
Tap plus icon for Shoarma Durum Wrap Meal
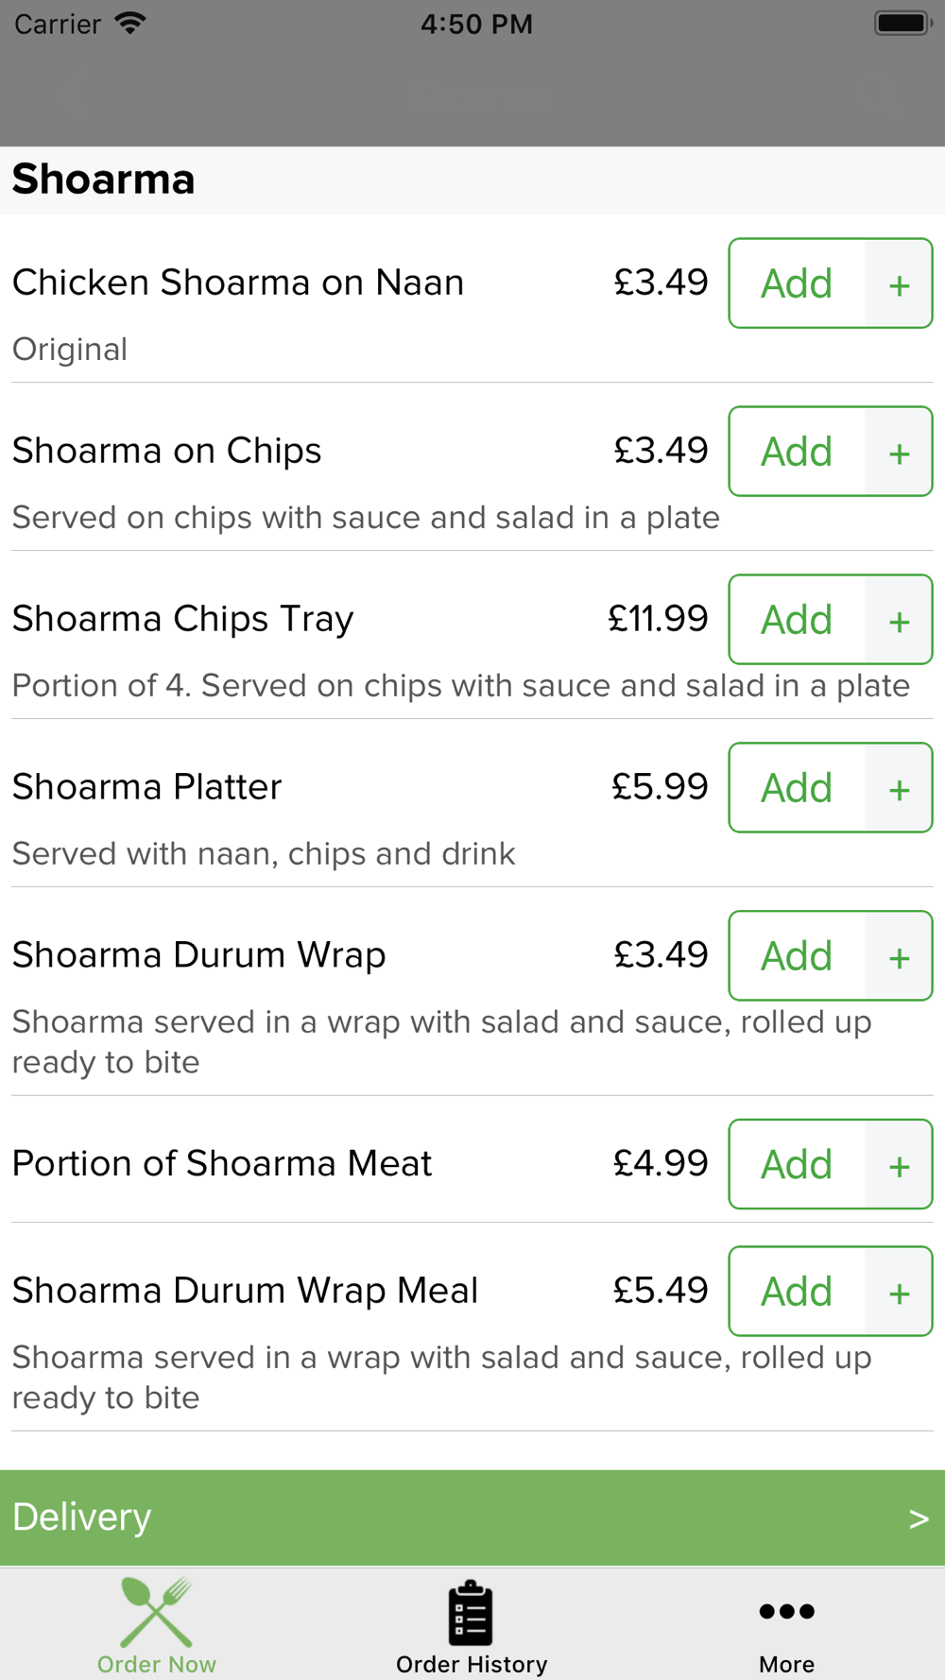[899, 1292]
